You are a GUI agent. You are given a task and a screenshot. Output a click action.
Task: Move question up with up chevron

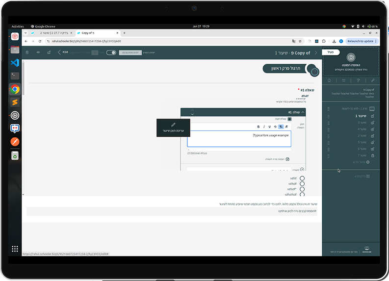point(192,110)
